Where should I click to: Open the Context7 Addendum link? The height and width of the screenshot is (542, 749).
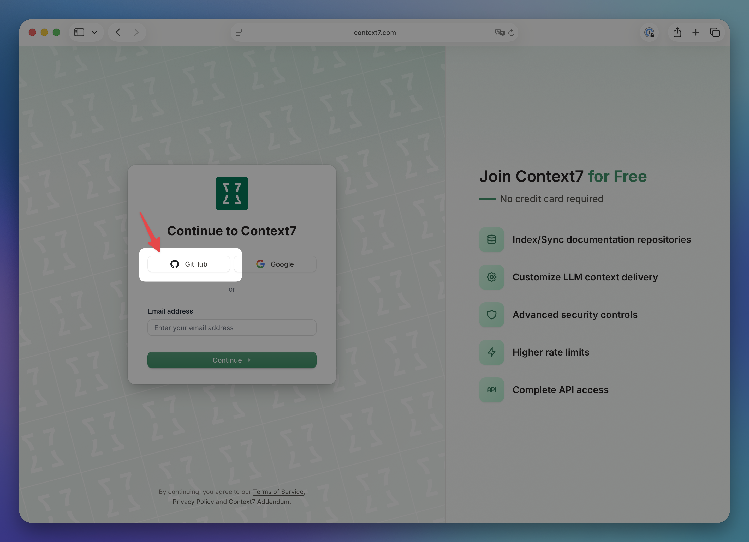point(259,502)
